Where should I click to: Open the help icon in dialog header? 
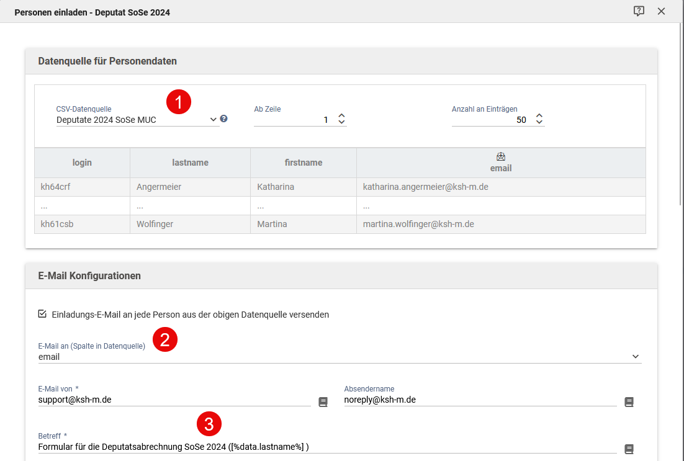(639, 11)
